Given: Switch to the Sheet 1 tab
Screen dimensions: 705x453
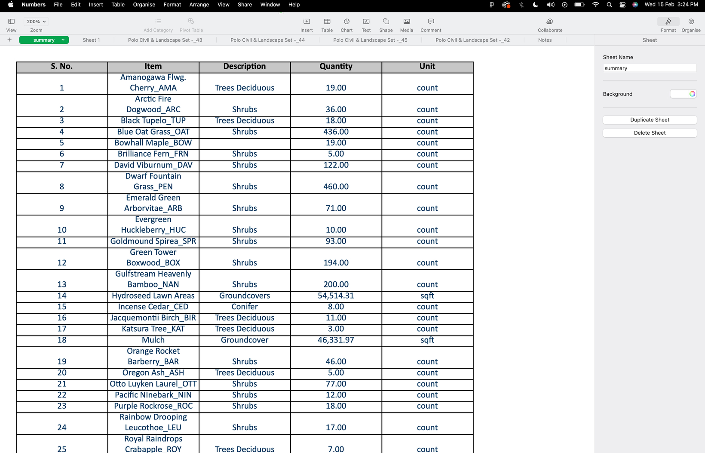Looking at the screenshot, I should [91, 40].
